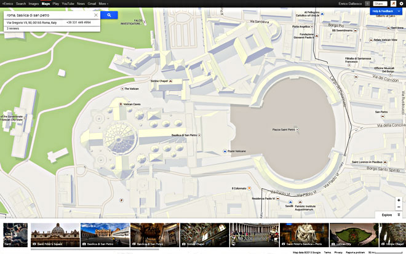Screen dimensions: 406x254
Task: Open YouTube in the top bar
Action: point(68,4)
